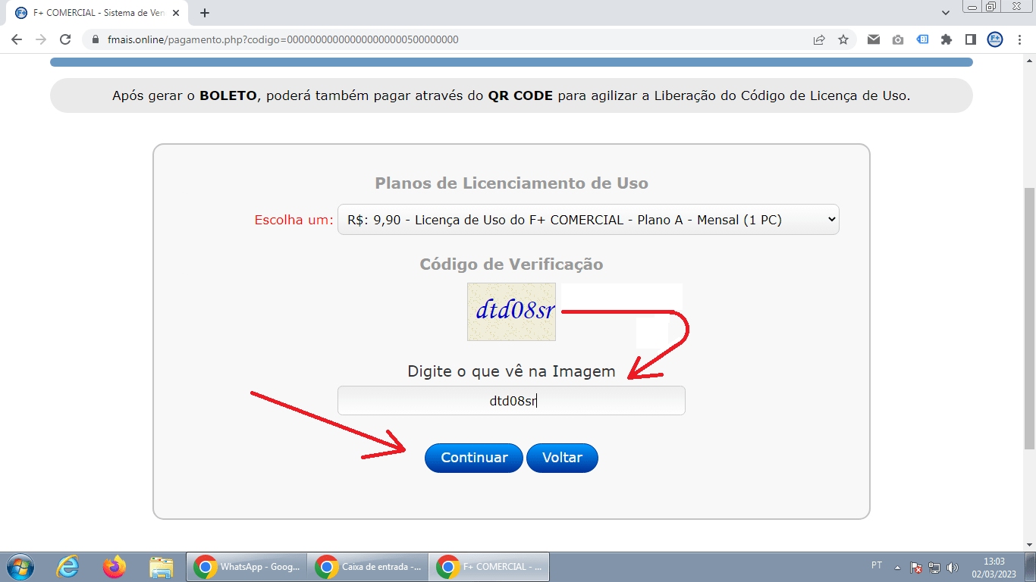Image resolution: width=1036 pixels, height=582 pixels.
Task: Open the network status tray icon
Action: pos(934,568)
